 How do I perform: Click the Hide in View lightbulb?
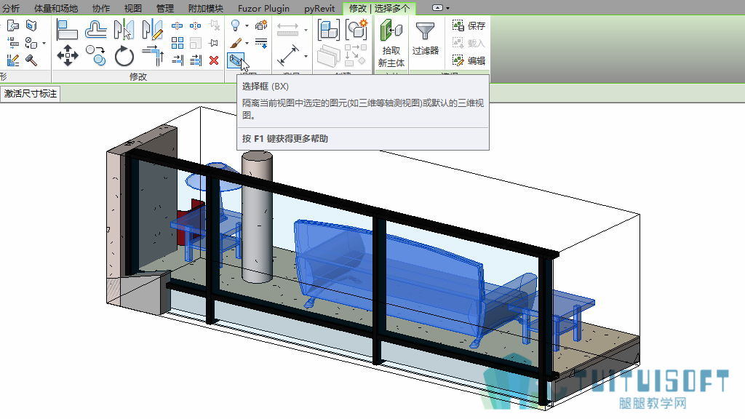tap(235, 25)
